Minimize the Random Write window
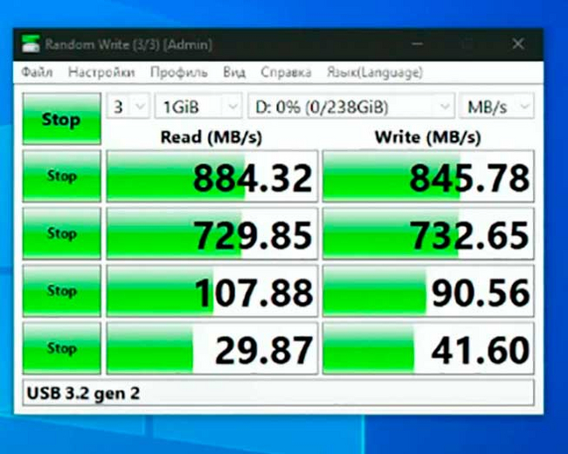 (x=418, y=44)
